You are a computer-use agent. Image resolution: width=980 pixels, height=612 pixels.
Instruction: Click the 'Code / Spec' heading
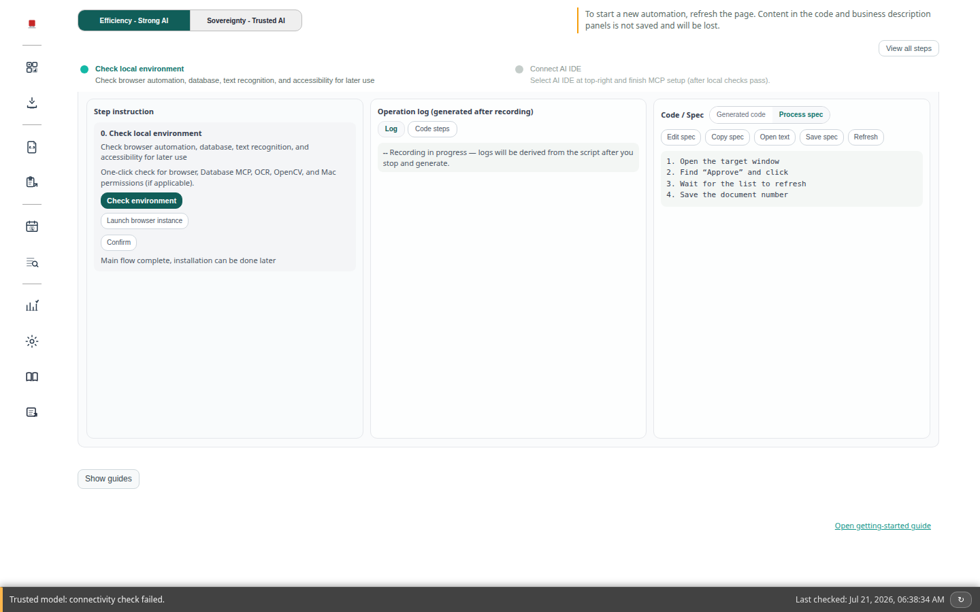point(682,115)
